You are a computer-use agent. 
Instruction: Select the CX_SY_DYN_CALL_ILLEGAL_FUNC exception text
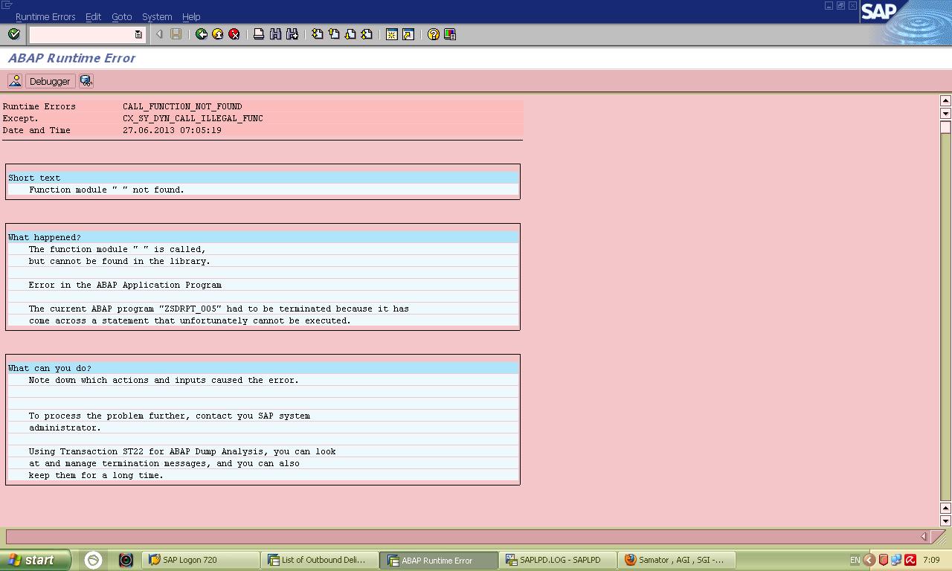click(x=193, y=118)
